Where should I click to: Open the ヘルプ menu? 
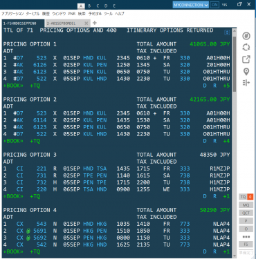point(120,14)
